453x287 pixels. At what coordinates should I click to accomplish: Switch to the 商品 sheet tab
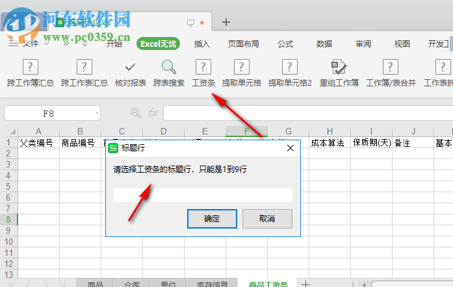tap(95, 284)
